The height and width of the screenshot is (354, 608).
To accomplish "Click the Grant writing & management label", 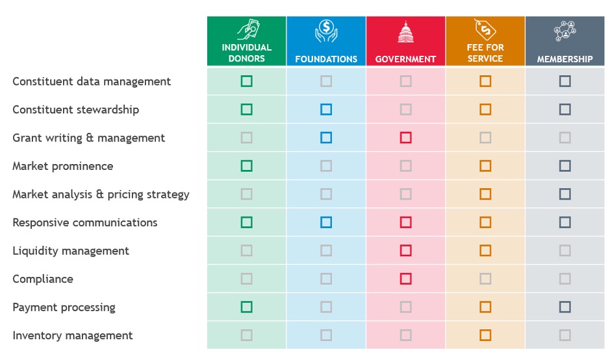I will pos(89,138).
